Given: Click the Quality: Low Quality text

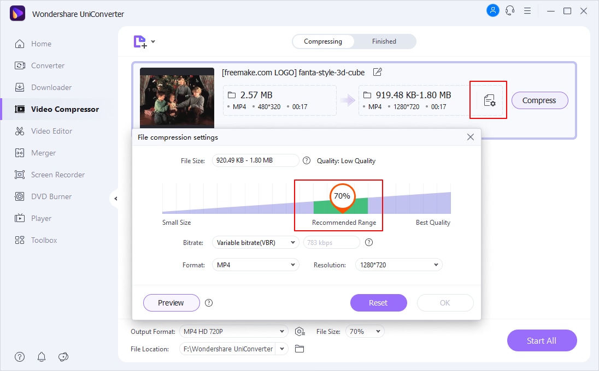Looking at the screenshot, I should click(x=346, y=161).
